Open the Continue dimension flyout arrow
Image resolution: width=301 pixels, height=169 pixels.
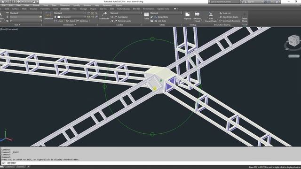(89, 21)
